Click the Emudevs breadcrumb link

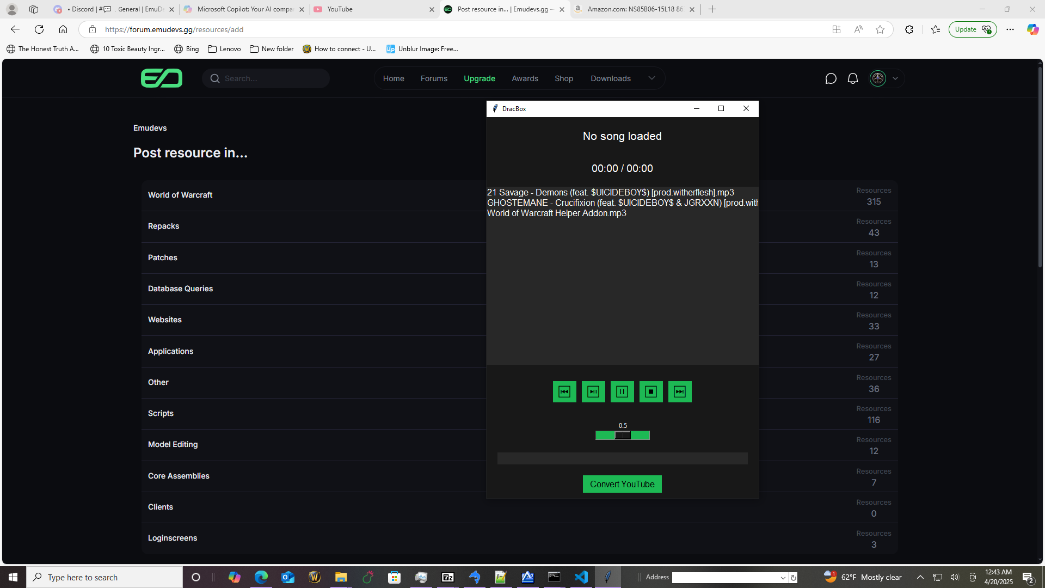coord(150,128)
